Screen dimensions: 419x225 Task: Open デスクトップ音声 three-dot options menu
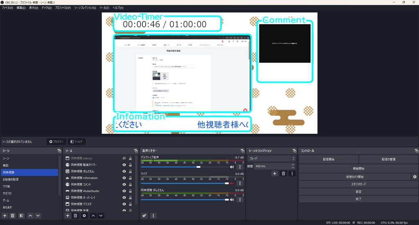(x=240, y=167)
